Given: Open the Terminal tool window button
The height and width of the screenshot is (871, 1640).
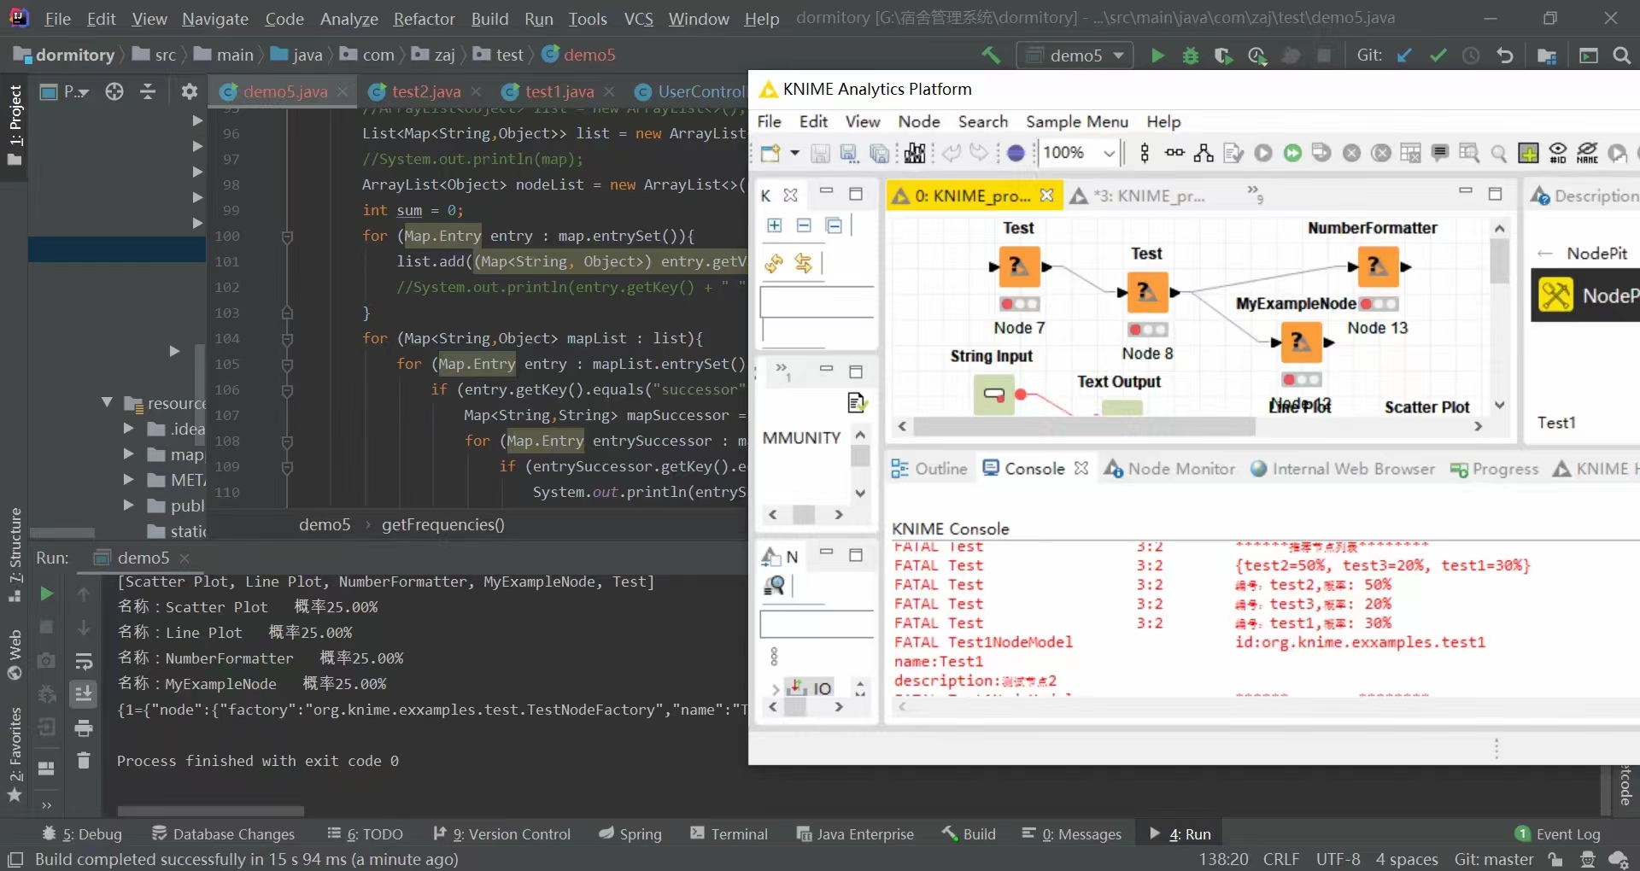Looking at the screenshot, I should 729,834.
